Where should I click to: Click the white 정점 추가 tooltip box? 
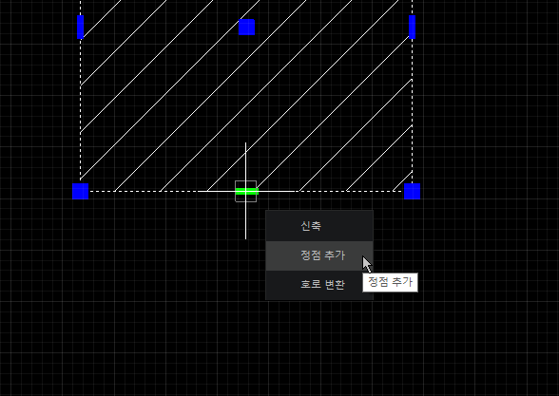(x=390, y=282)
